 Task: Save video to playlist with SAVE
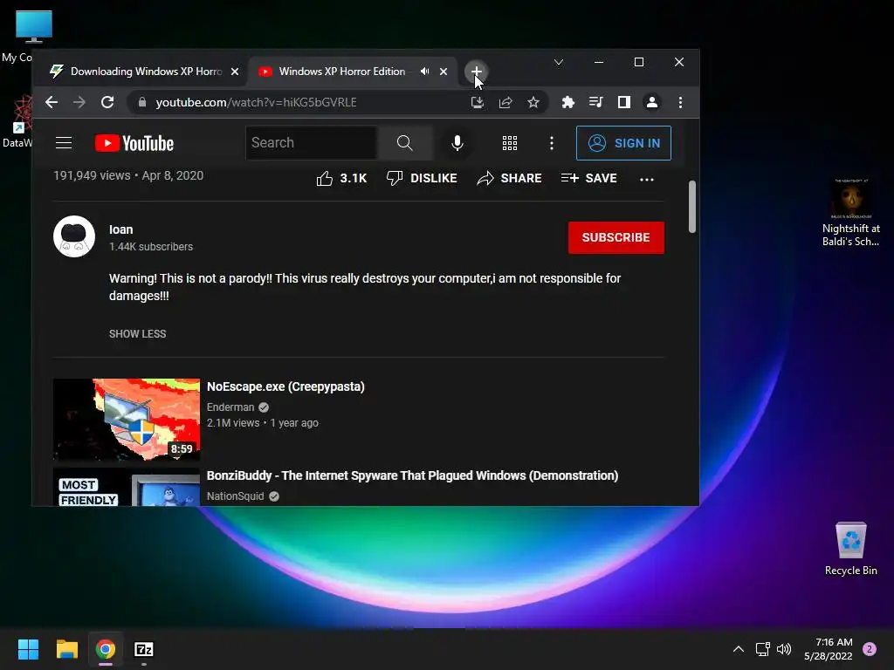pyautogui.click(x=589, y=178)
